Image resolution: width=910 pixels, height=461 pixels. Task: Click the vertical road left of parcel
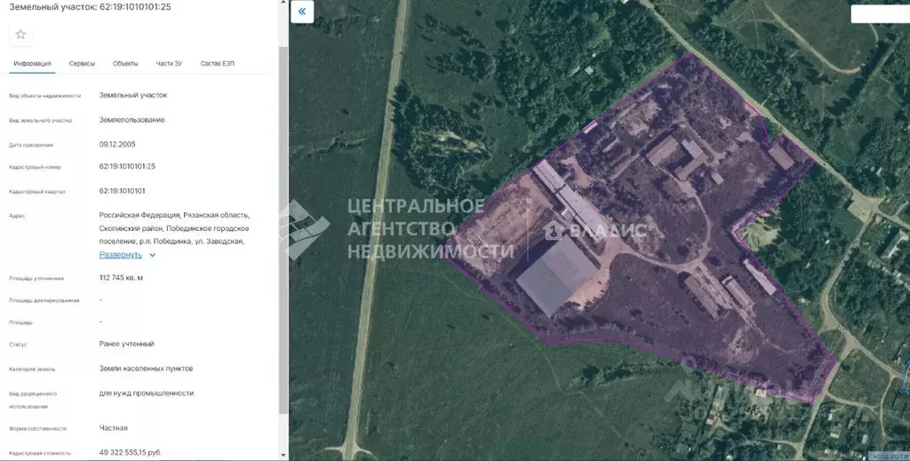[x=373, y=231]
